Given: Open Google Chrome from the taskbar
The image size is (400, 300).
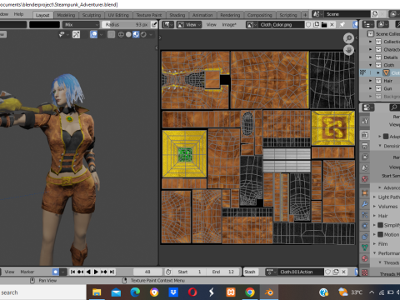Looking at the screenshot, I should [x=250, y=292].
